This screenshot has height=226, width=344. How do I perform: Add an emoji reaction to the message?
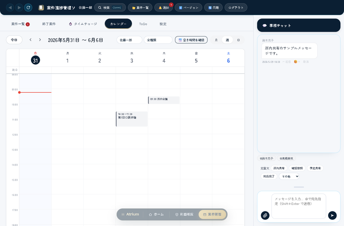tap(297, 62)
